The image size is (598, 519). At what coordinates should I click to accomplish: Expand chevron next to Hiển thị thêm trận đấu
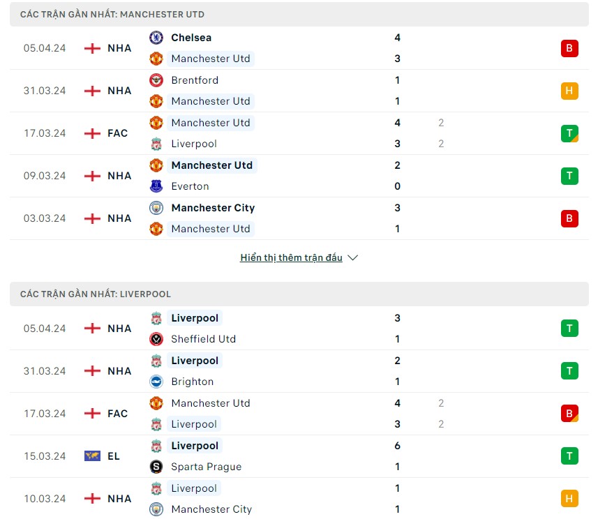pyautogui.click(x=352, y=257)
